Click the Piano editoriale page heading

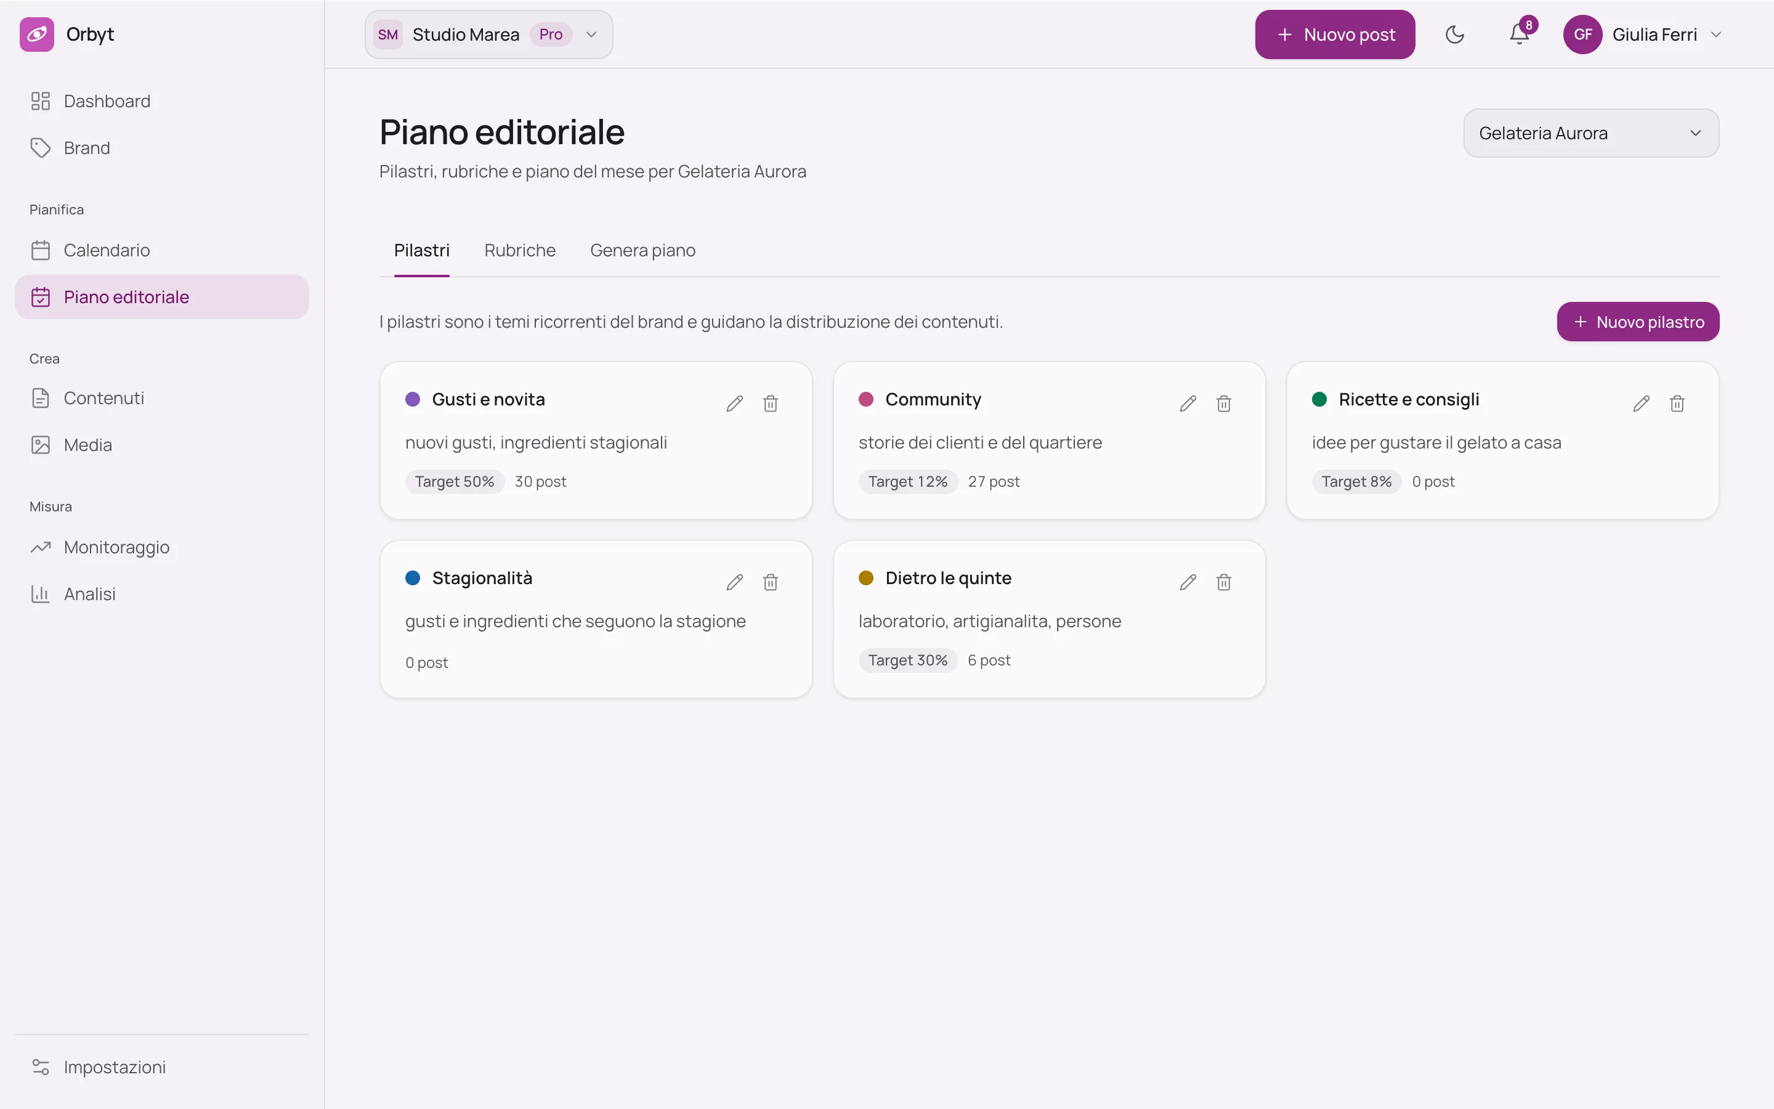click(x=501, y=132)
